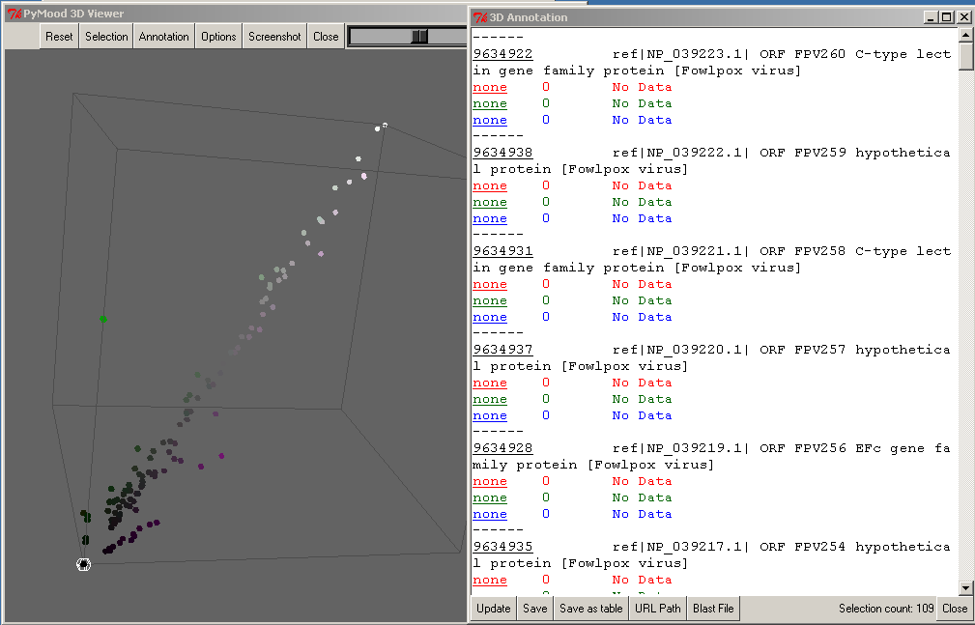This screenshot has width=975, height=625.
Task: Open link 9634935 for FPV254
Action: tap(502, 547)
